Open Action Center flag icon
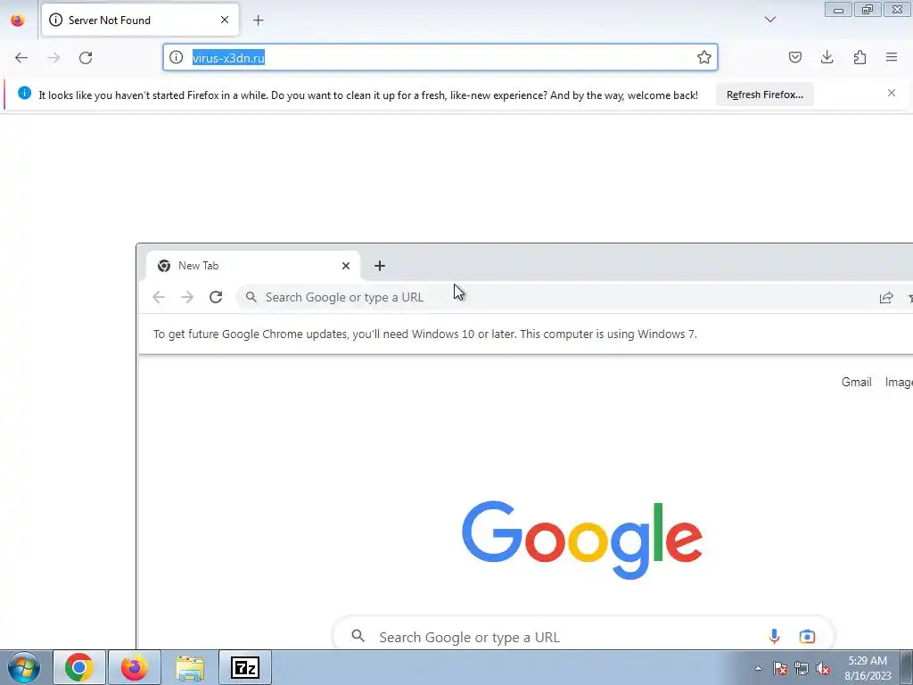The width and height of the screenshot is (913, 685). click(x=780, y=668)
